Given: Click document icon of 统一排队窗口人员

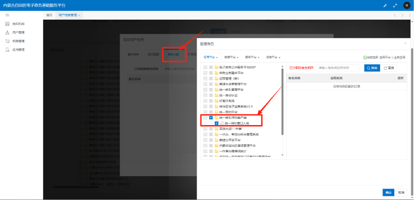Looking at the screenshot, I should point(222,124).
